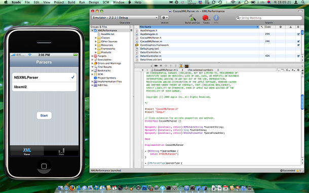Open the Run menu
309x193 pixels.
[x=82, y=3]
